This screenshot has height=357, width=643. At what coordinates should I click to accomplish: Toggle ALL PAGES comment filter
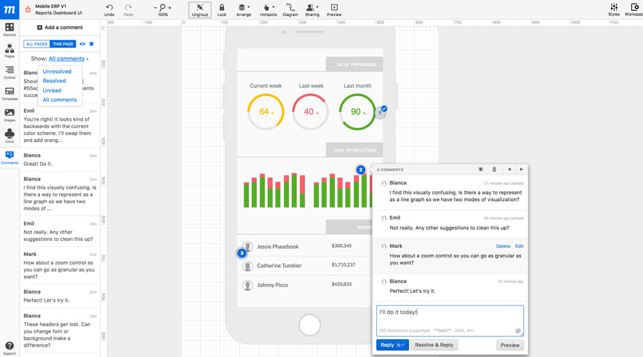[37, 44]
